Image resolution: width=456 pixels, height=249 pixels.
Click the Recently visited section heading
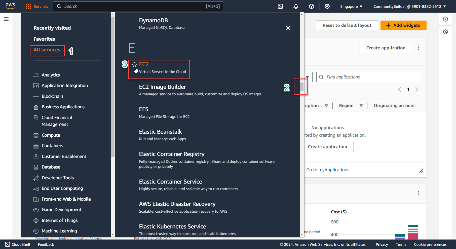[x=52, y=28]
